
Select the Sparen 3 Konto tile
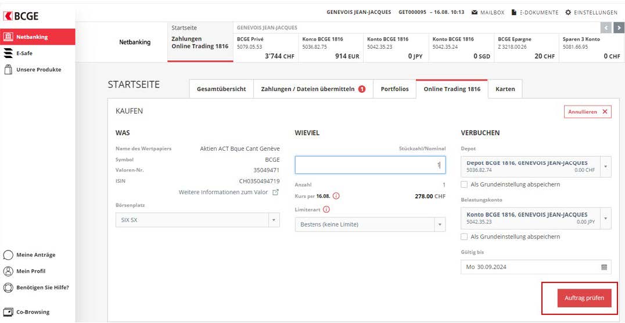pyautogui.click(x=592, y=48)
